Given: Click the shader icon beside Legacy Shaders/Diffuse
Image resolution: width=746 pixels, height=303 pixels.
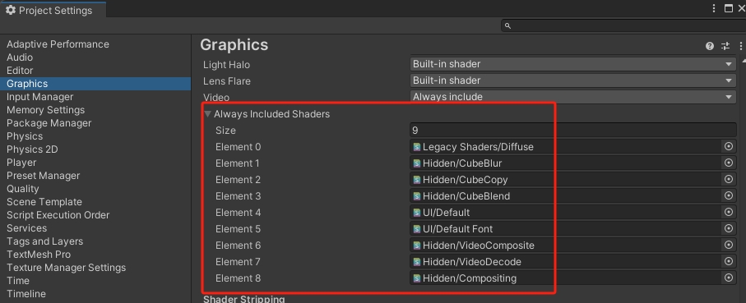Looking at the screenshot, I should 417,147.
